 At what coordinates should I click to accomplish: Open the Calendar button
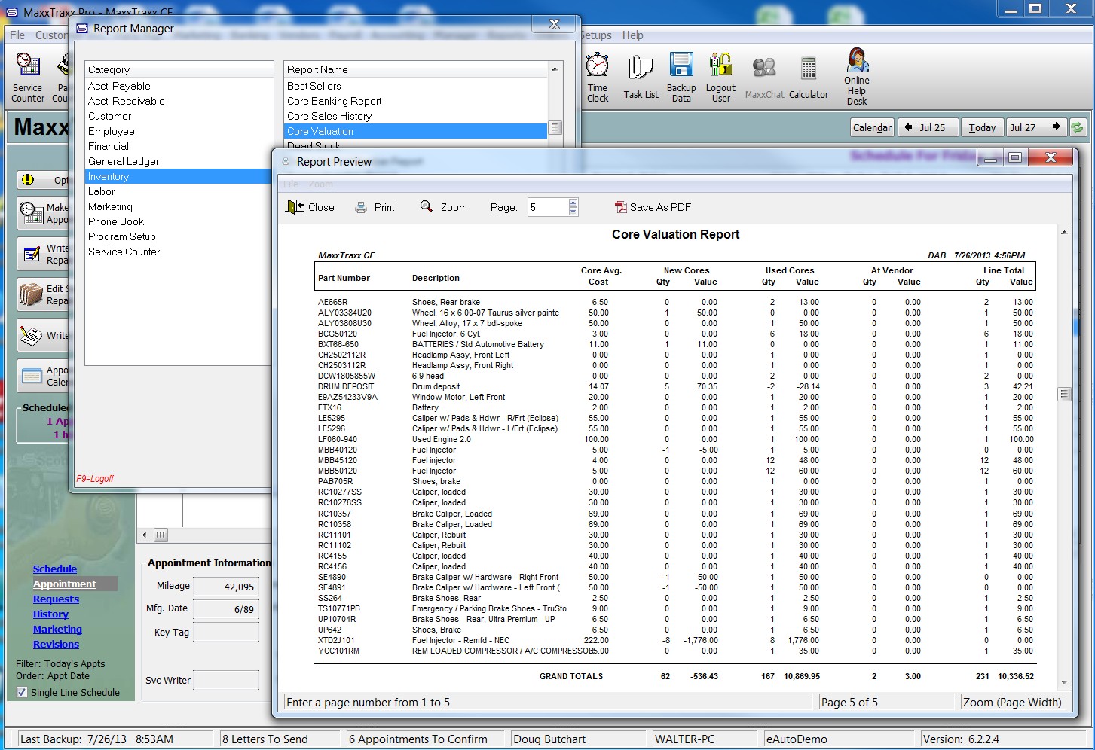pyautogui.click(x=872, y=127)
